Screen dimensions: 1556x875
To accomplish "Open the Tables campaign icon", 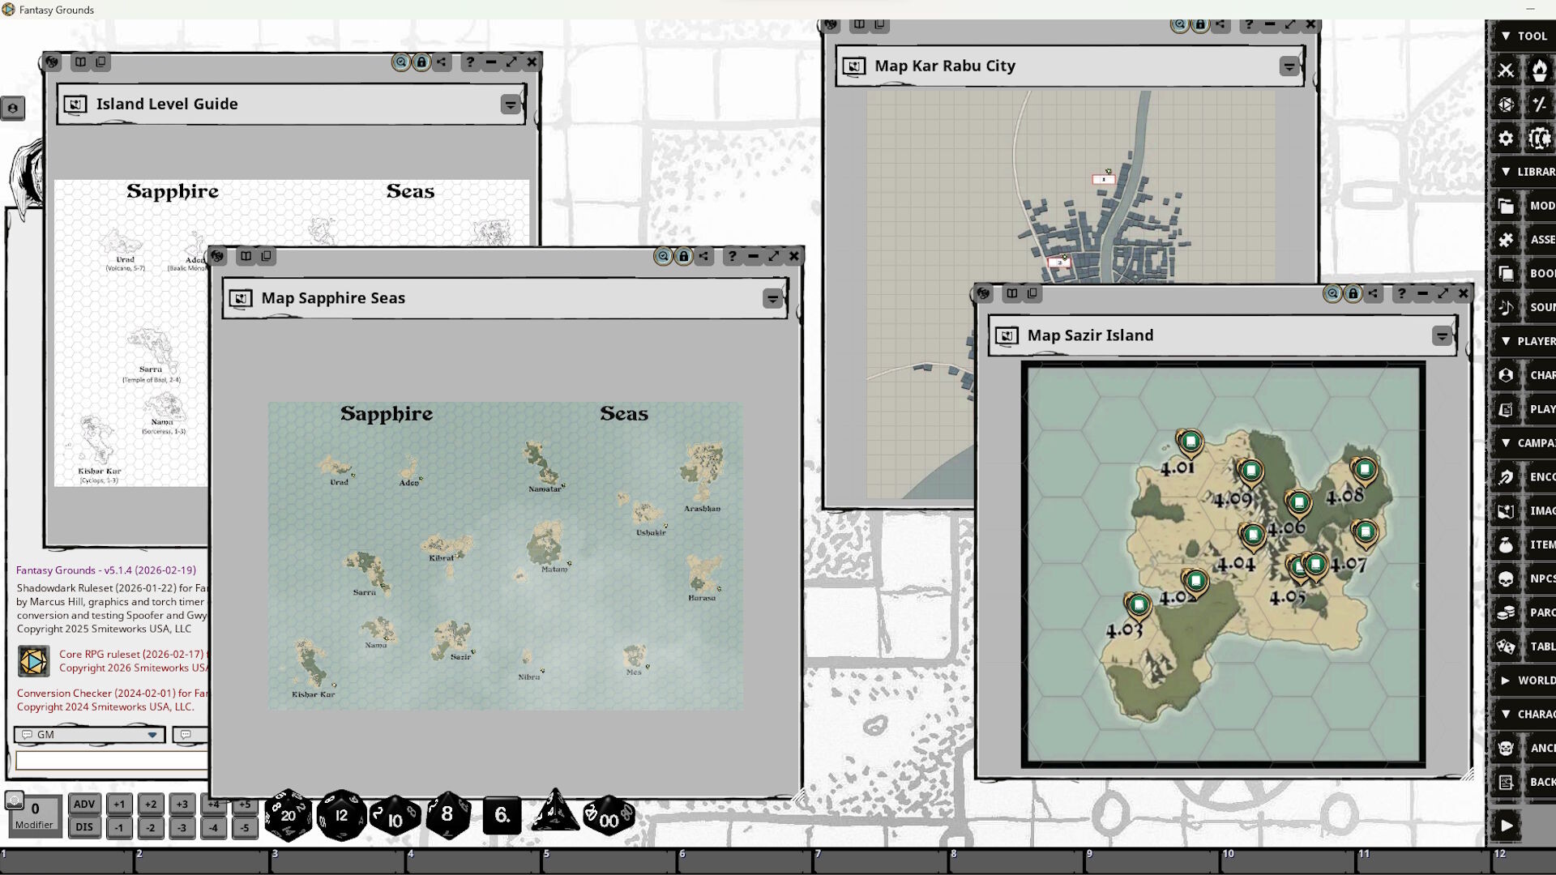I will coord(1507,646).
